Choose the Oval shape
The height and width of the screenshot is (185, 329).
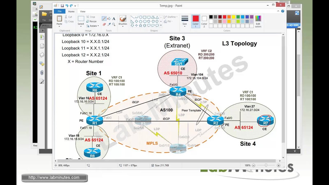(x=141, y=17)
